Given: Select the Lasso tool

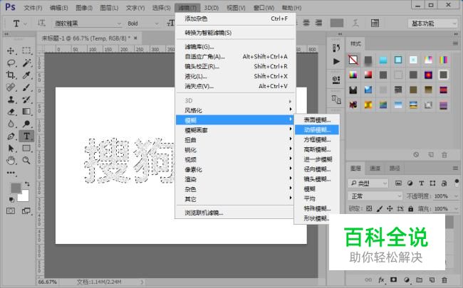Looking at the screenshot, I should (11, 63).
